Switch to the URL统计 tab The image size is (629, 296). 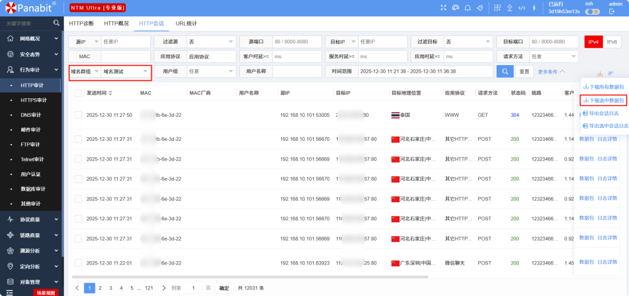click(x=186, y=23)
